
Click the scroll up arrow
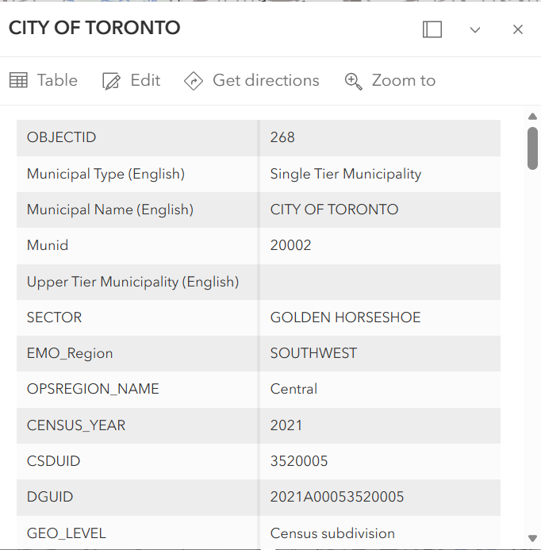(532, 117)
